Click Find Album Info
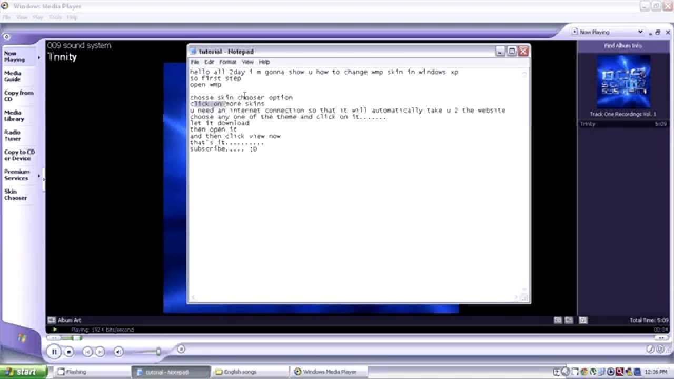This screenshot has width=674, height=379. click(x=623, y=46)
